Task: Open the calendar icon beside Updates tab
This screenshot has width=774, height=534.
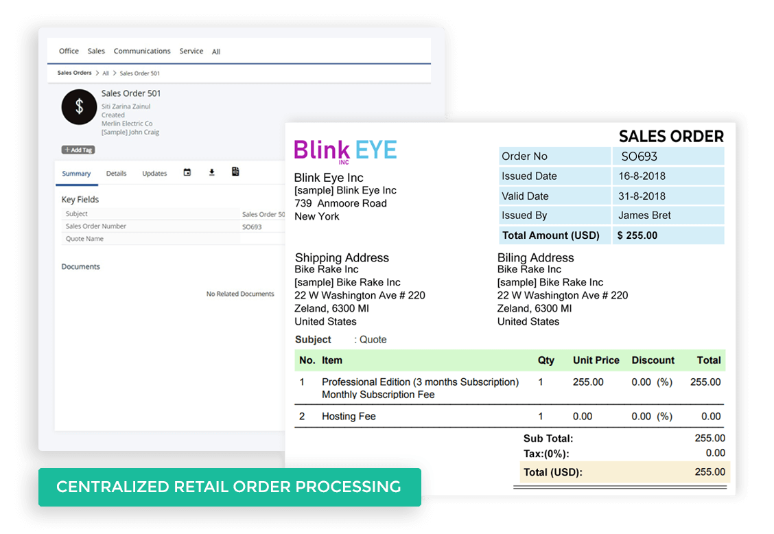Action: pyautogui.click(x=187, y=172)
